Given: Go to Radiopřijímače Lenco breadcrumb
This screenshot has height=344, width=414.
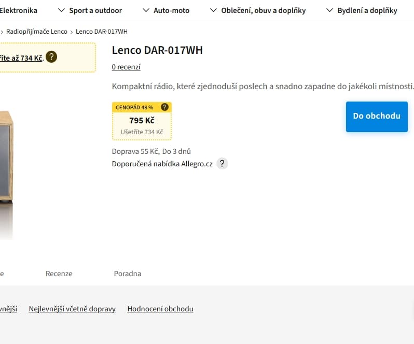Looking at the screenshot, I should click(36, 32).
